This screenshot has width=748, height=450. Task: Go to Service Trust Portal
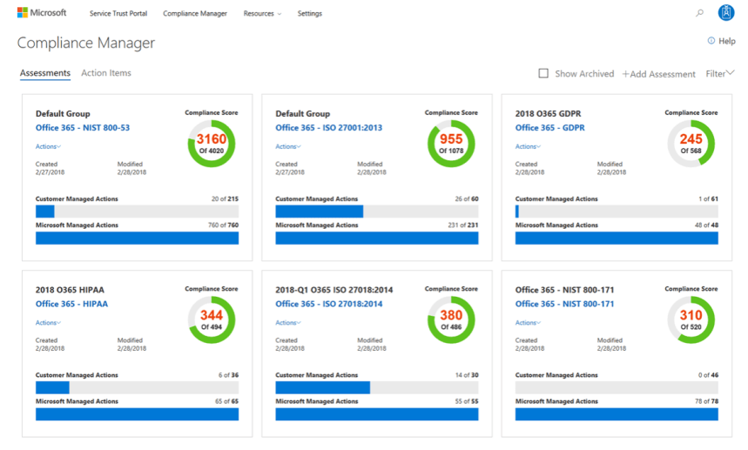coord(118,14)
